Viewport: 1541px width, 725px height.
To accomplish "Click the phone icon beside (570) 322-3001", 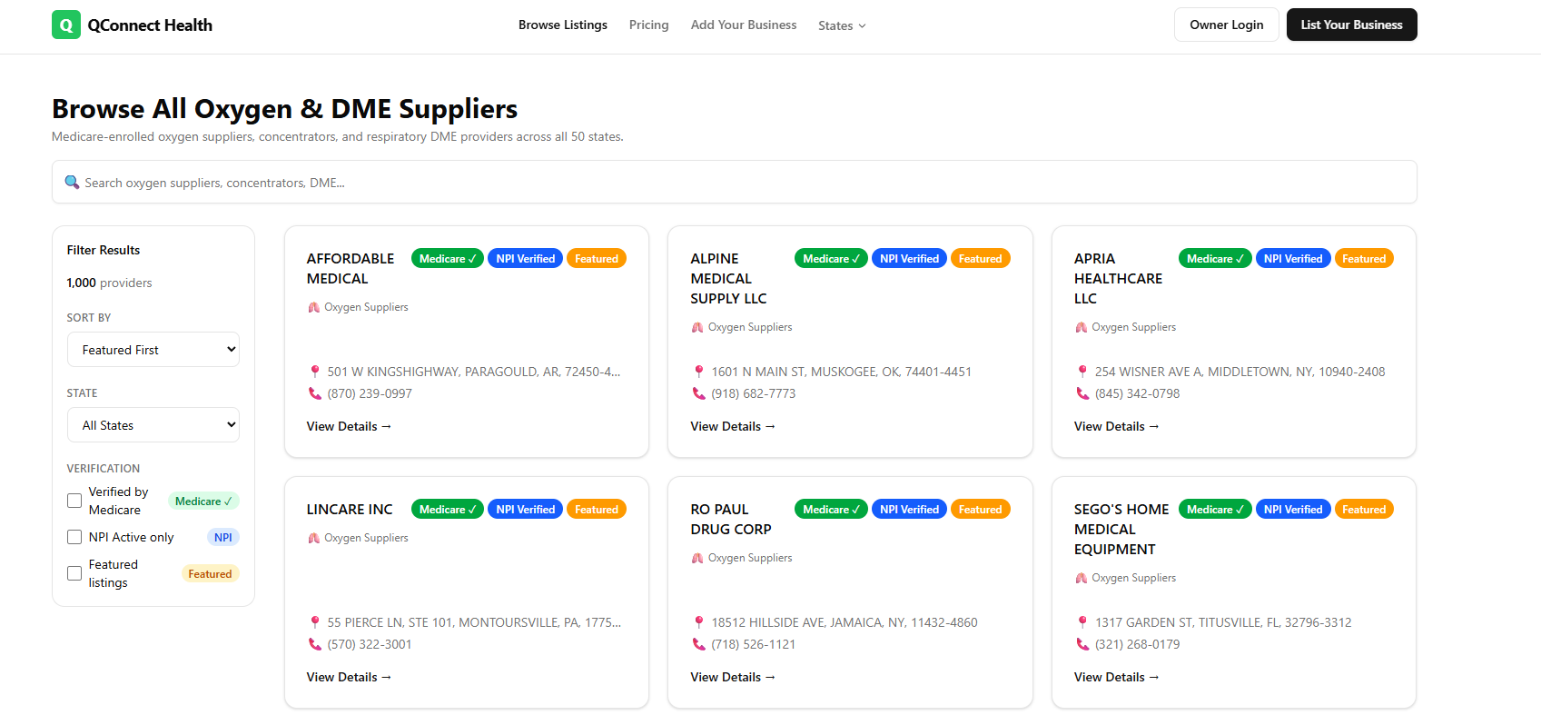I will [x=314, y=644].
